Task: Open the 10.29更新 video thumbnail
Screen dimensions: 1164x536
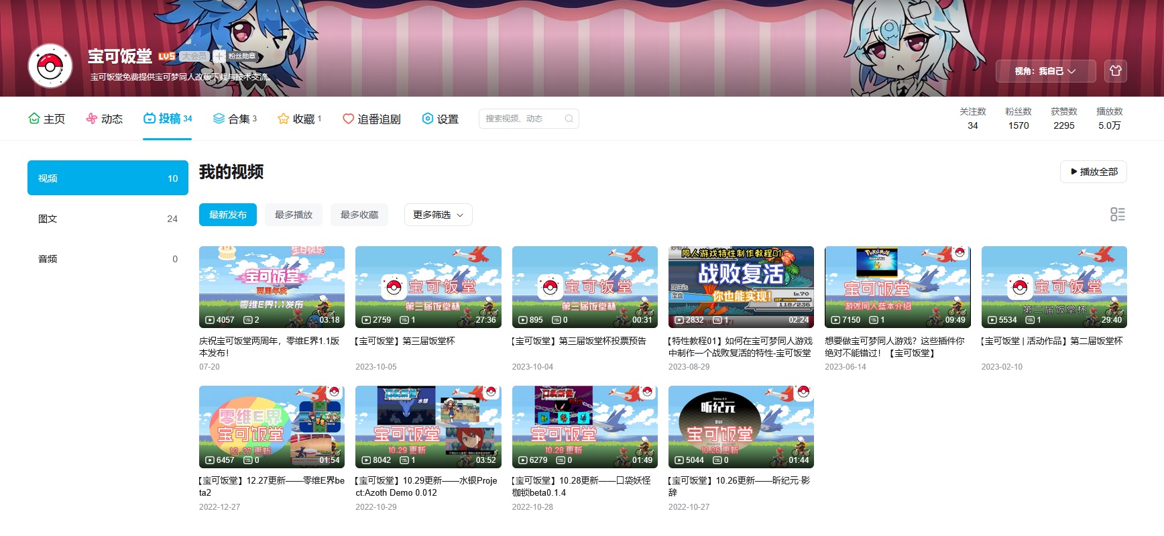Action: coord(428,427)
